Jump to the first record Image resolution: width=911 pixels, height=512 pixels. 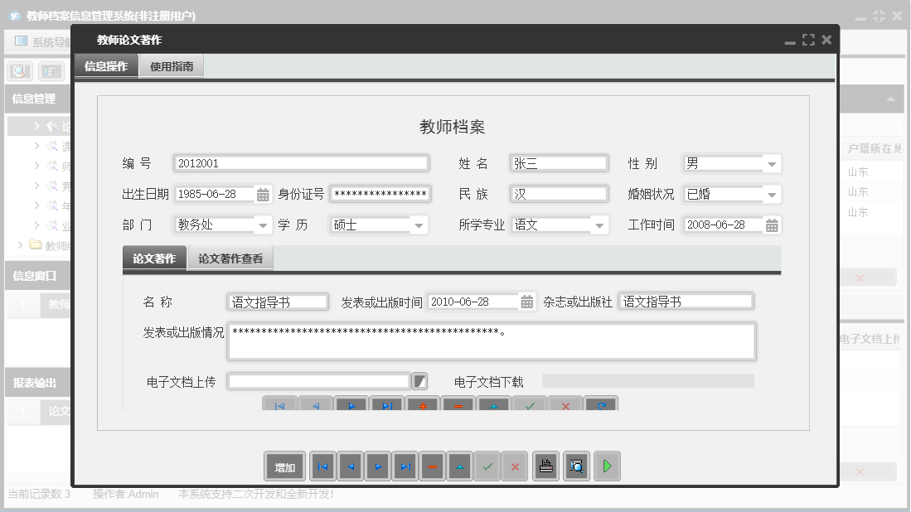pos(322,466)
